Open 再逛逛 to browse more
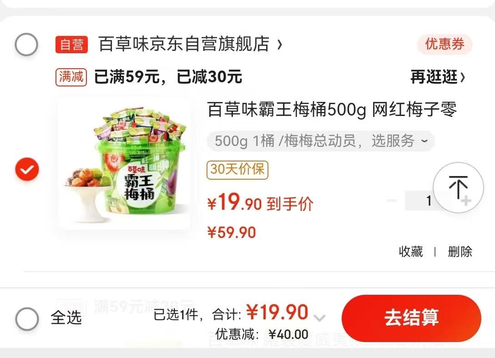 (x=438, y=77)
